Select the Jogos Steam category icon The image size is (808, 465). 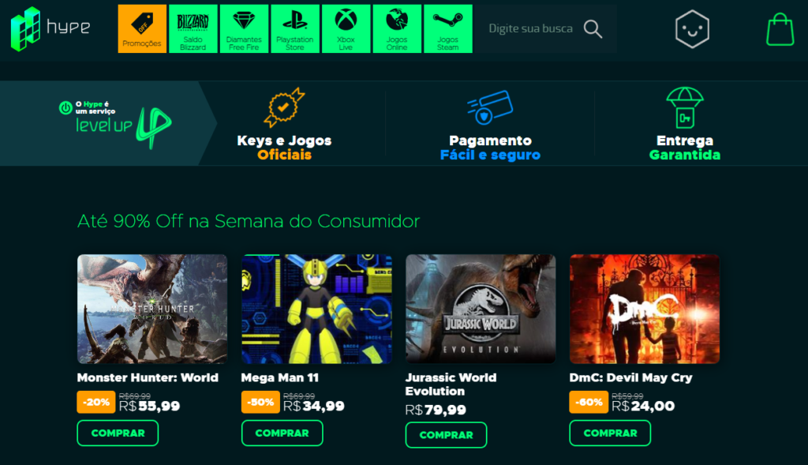[x=448, y=29]
